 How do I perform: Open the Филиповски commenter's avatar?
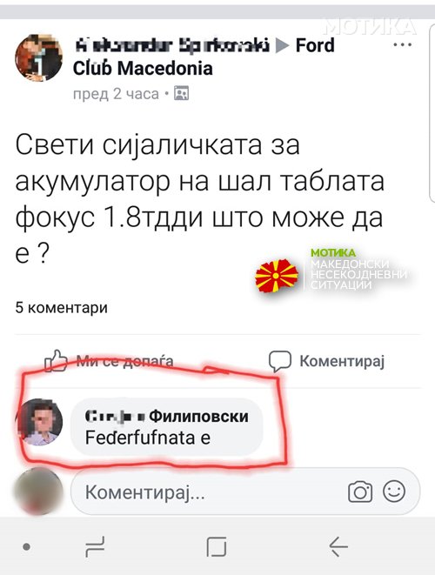click(x=39, y=422)
